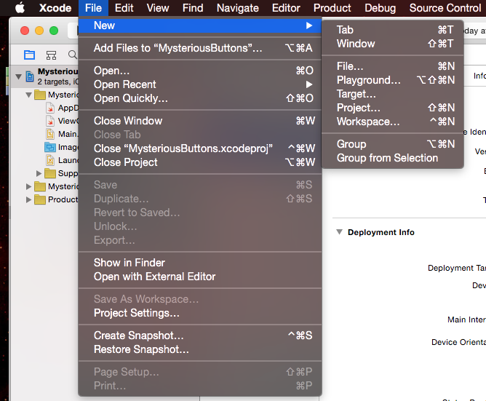Select the View swift file icon

click(50, 121)
